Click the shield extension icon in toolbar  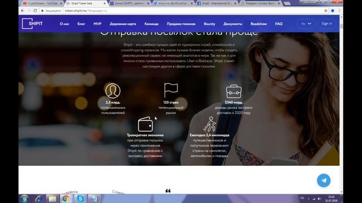333,11
